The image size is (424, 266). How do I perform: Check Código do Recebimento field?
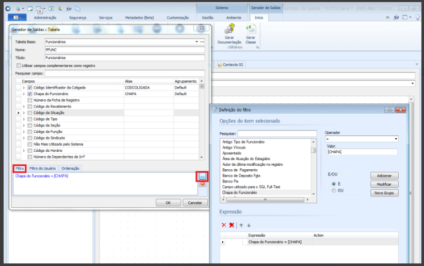pyautogui.click(x=30, y=107)
